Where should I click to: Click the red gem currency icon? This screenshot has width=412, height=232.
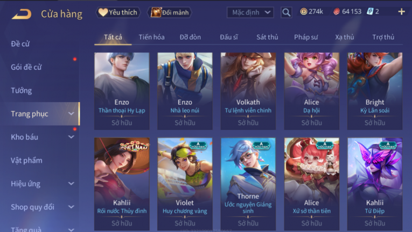pyautogui.click(x=337, y=11)
